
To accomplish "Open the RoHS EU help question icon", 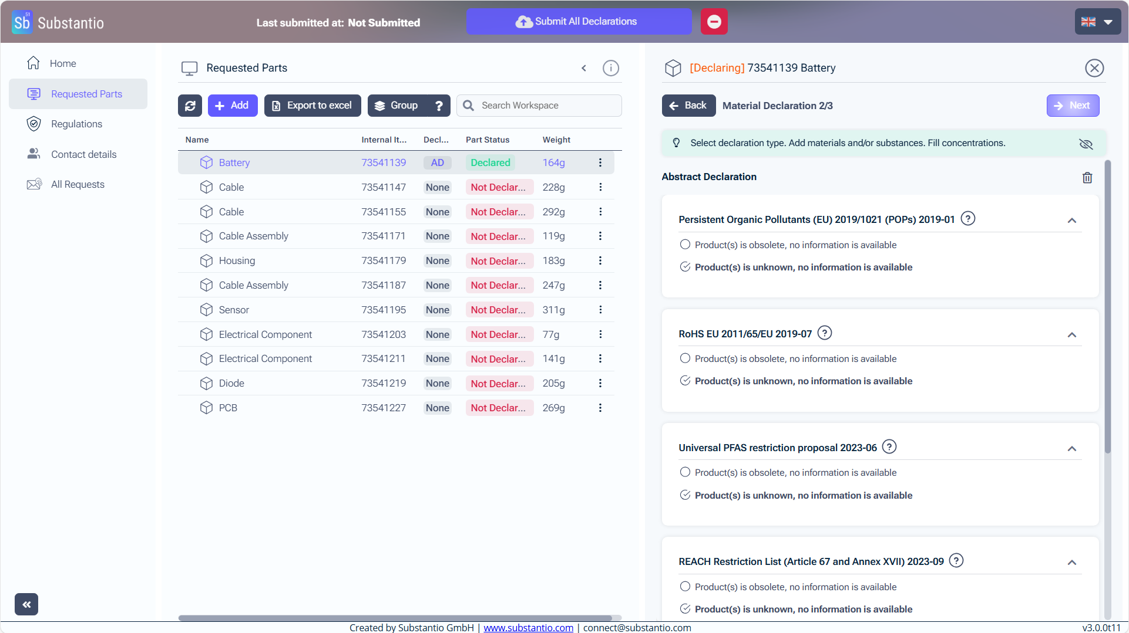I will tap(825, 333).
